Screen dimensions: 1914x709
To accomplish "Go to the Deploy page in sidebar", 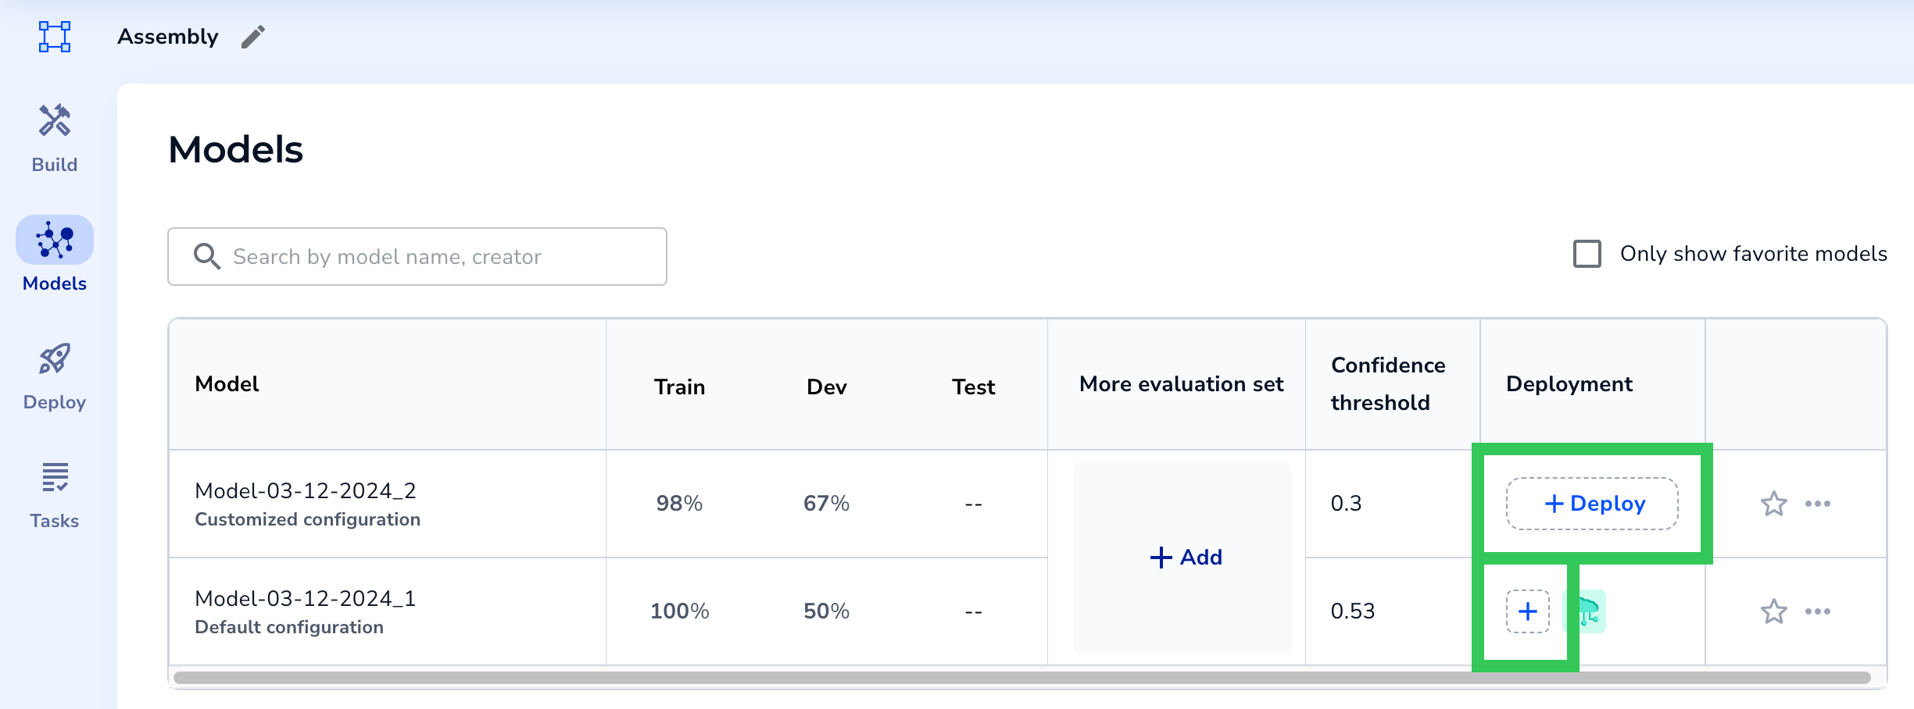I will click(55, 376).
